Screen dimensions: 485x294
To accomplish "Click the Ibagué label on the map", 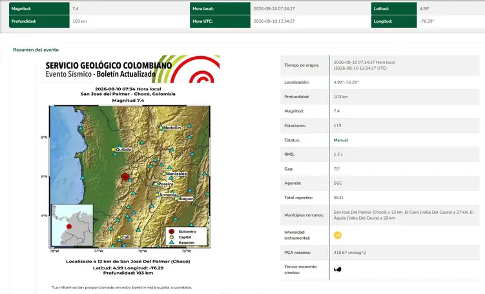I will point(185,198).
